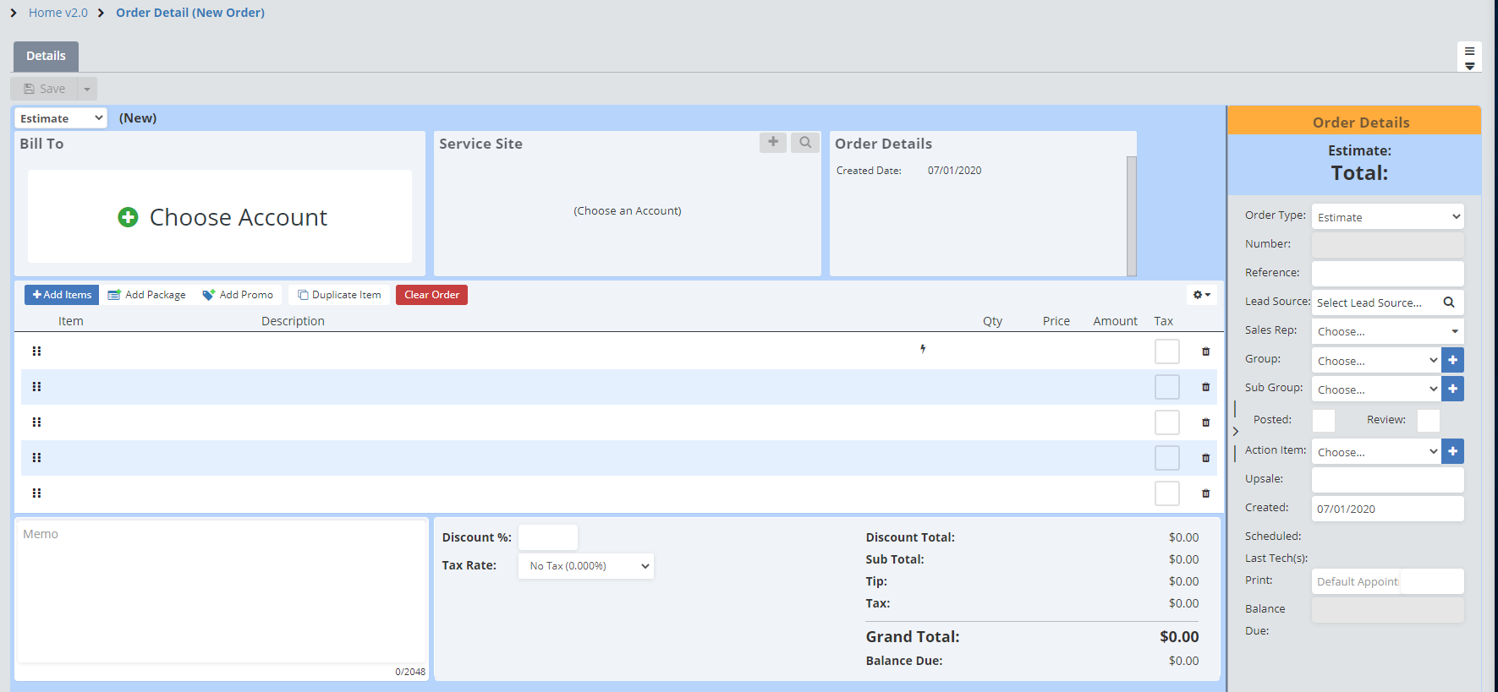Go to Home v2.0 breadcrumb
1498x692 pixels.
(58, 13)
